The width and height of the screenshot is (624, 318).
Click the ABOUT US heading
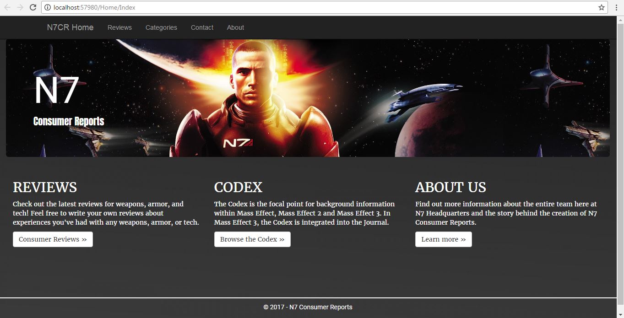click(450, 187)
